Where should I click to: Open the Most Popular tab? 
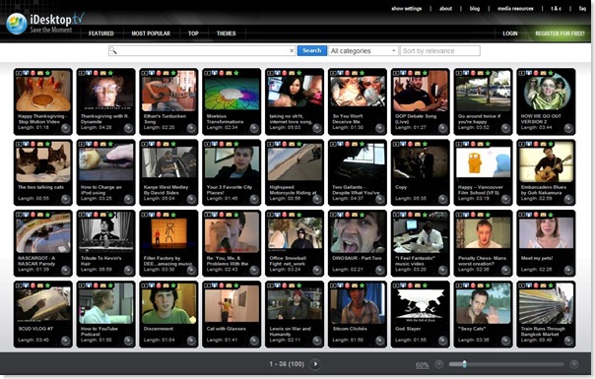click(x=151, y=33)
